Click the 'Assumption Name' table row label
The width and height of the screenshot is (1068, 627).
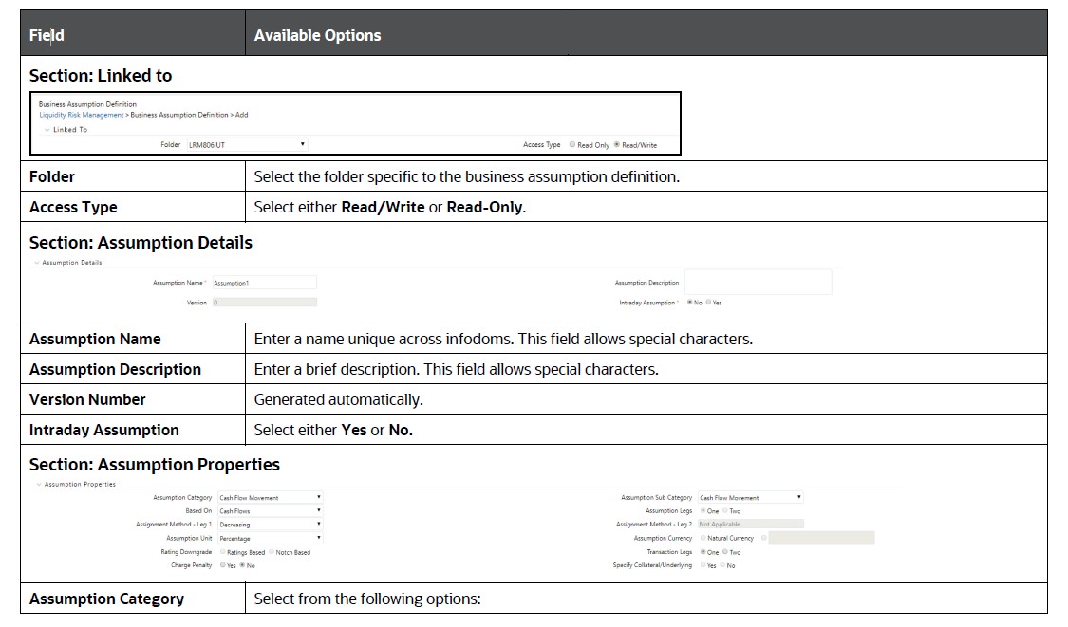click(95, 339)
